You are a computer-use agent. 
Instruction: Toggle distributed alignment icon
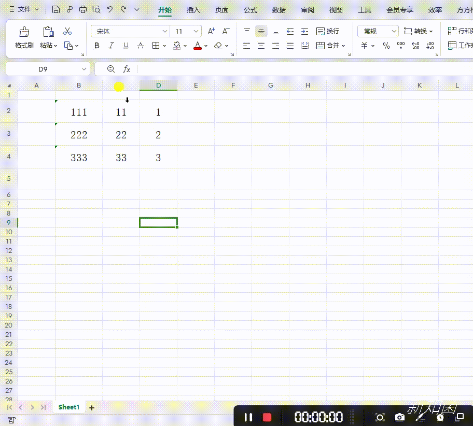pyautogui.click(x=305, y=46)
